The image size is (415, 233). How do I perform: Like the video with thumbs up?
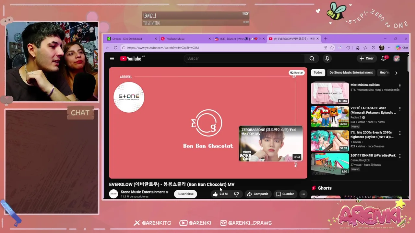coord(220,194)
